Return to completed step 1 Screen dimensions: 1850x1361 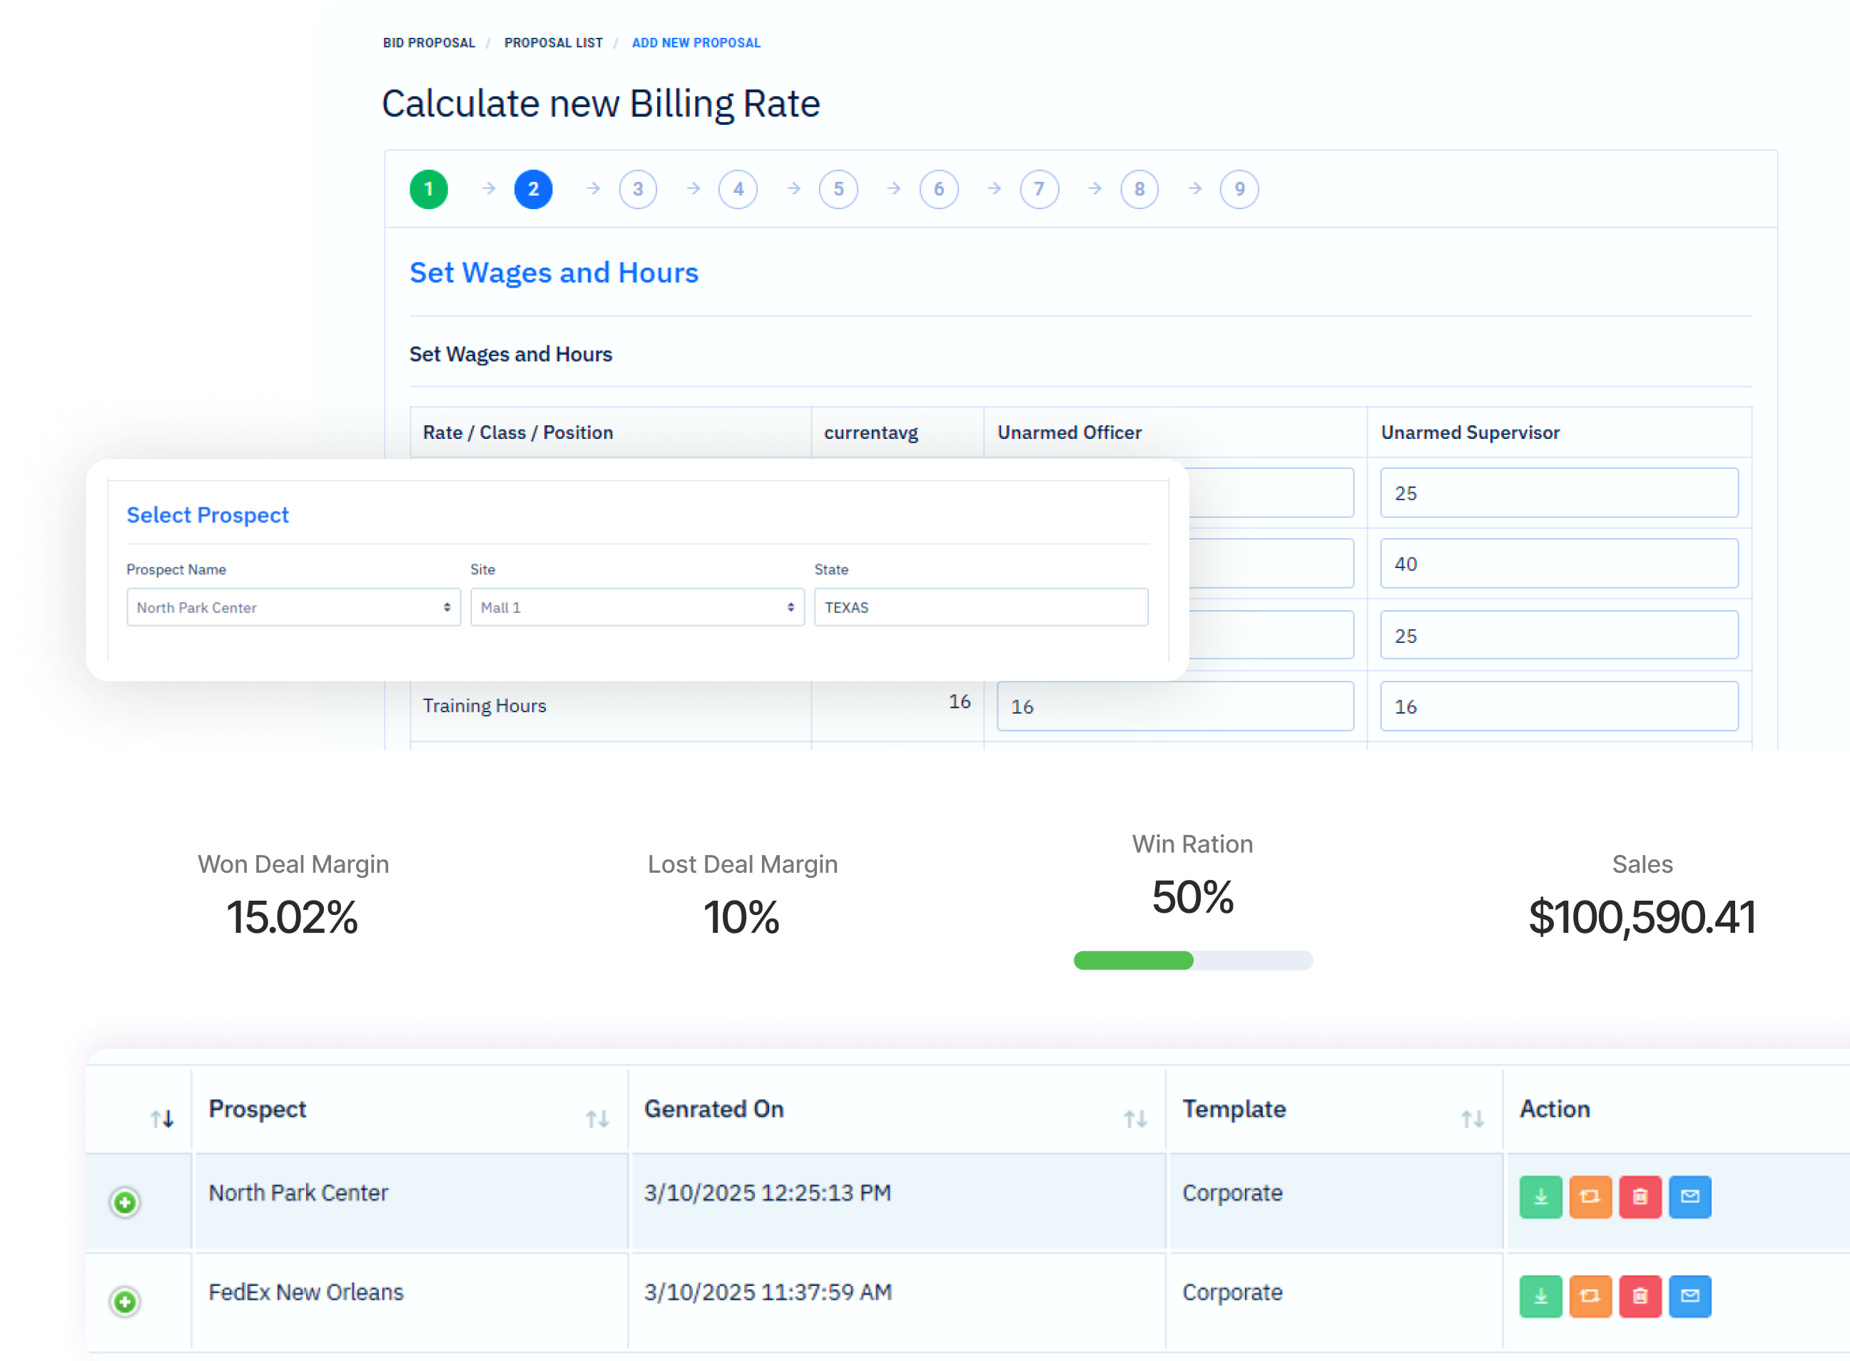(428, 190)
